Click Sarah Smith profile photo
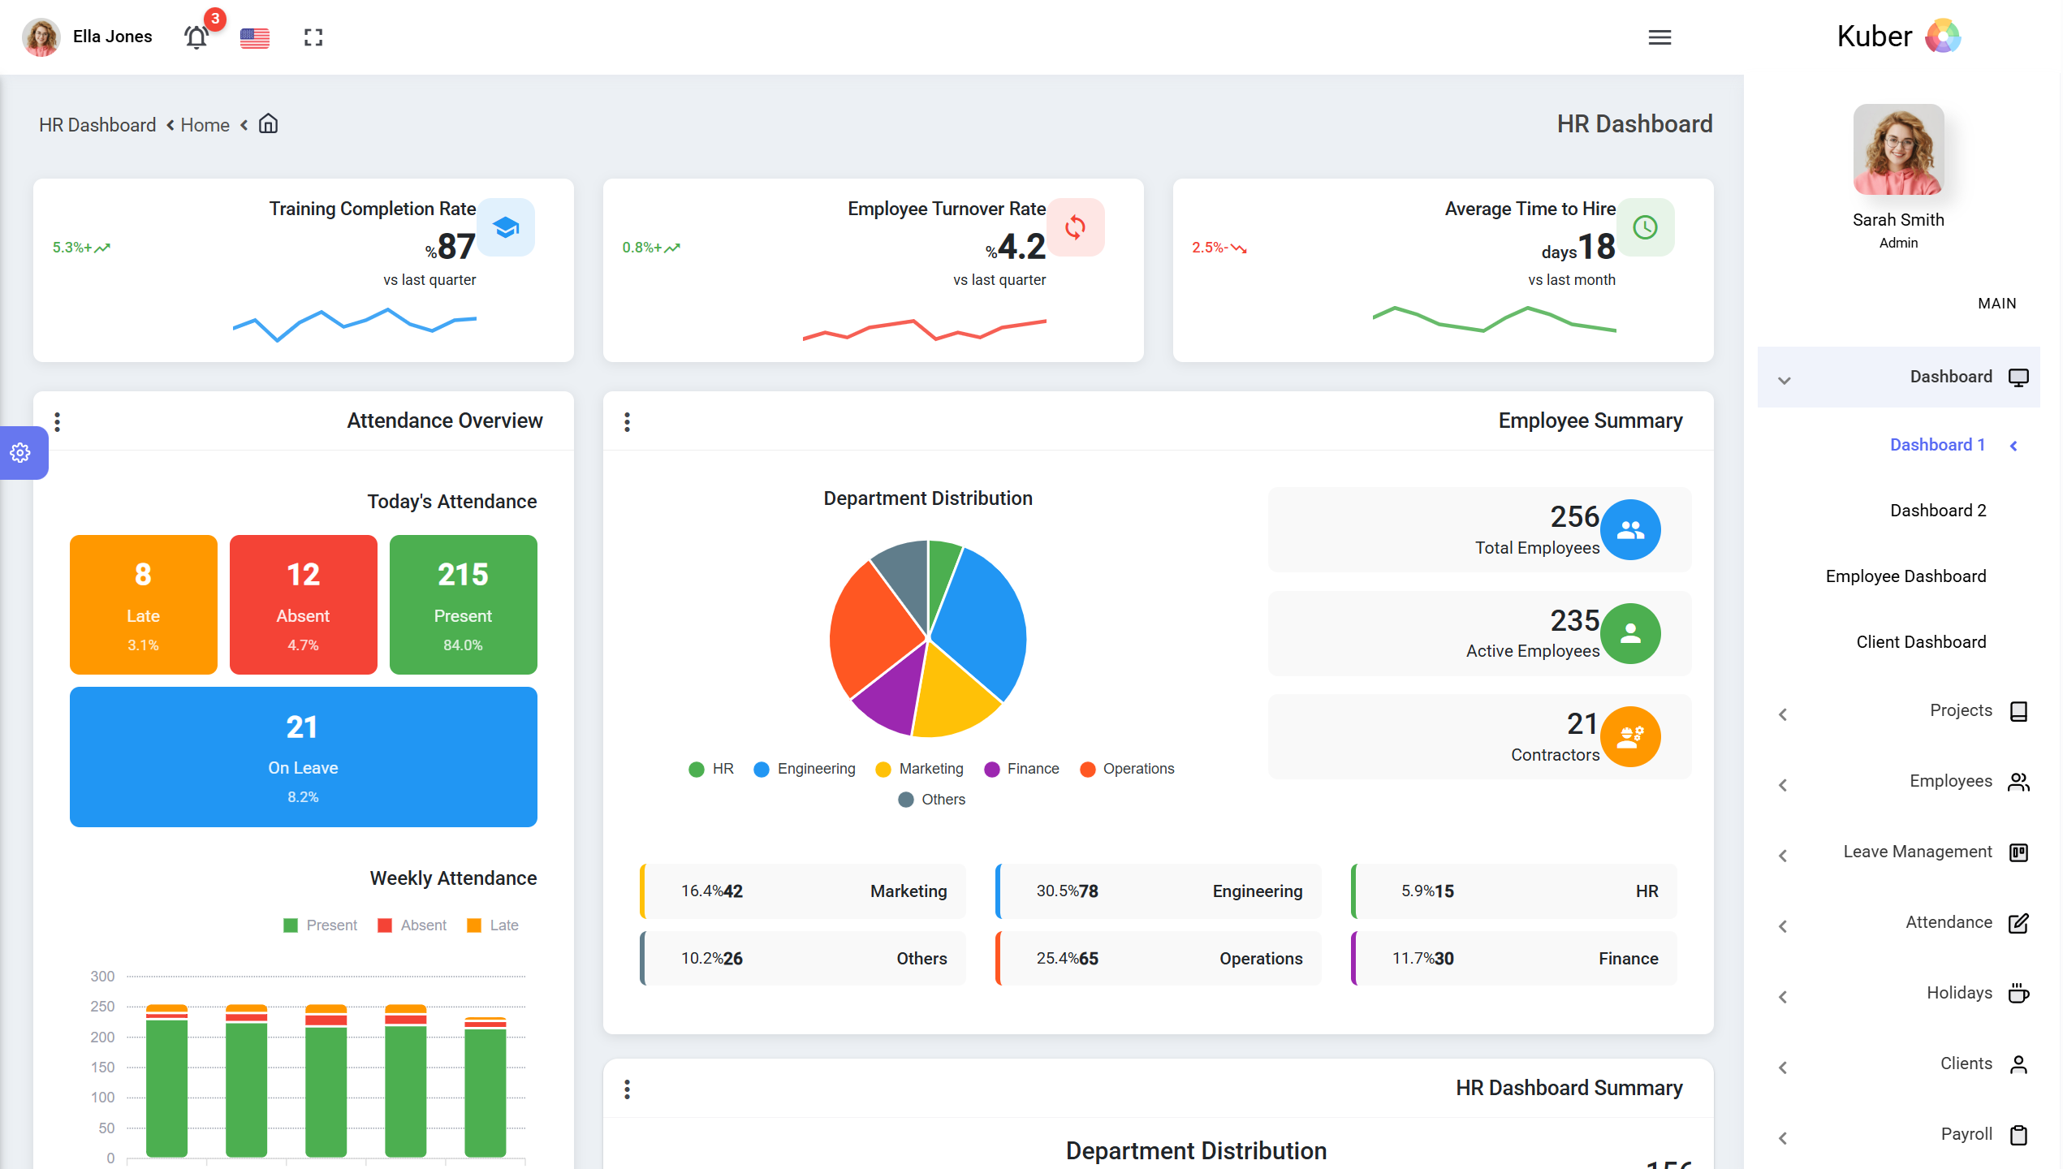2063x1169 pixels. [1897, 149]
